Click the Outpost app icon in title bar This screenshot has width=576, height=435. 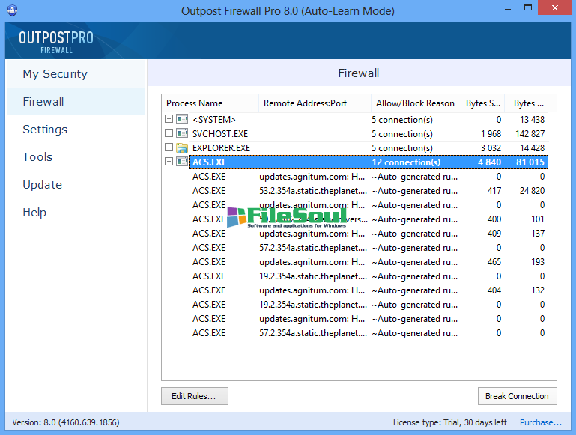13,10
